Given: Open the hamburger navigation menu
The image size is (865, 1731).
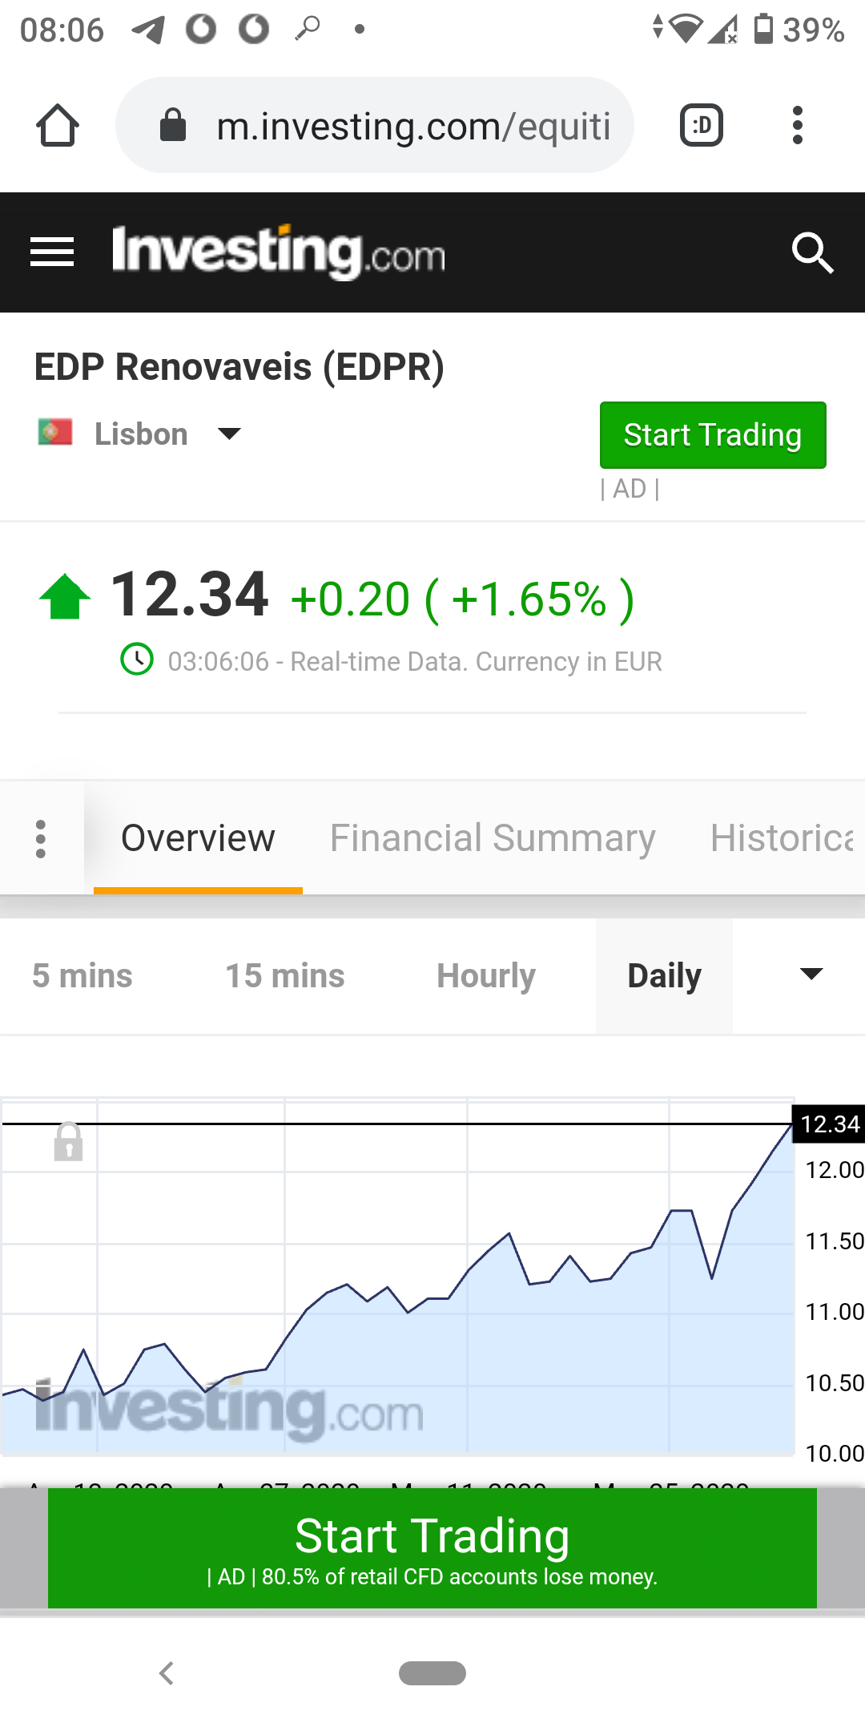Looking at the screenshot, I should point(52,252).
